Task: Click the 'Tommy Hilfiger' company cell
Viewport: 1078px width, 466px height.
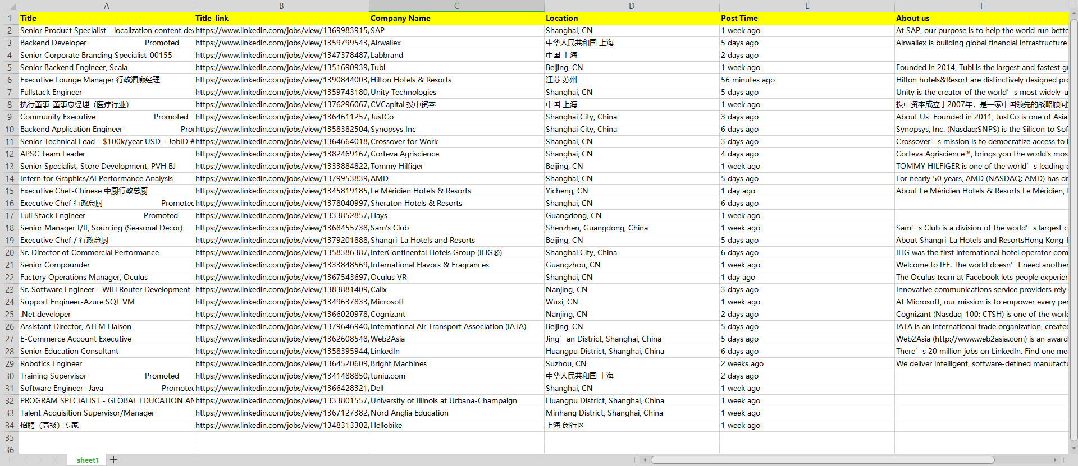Action: (x=456, y=166)
